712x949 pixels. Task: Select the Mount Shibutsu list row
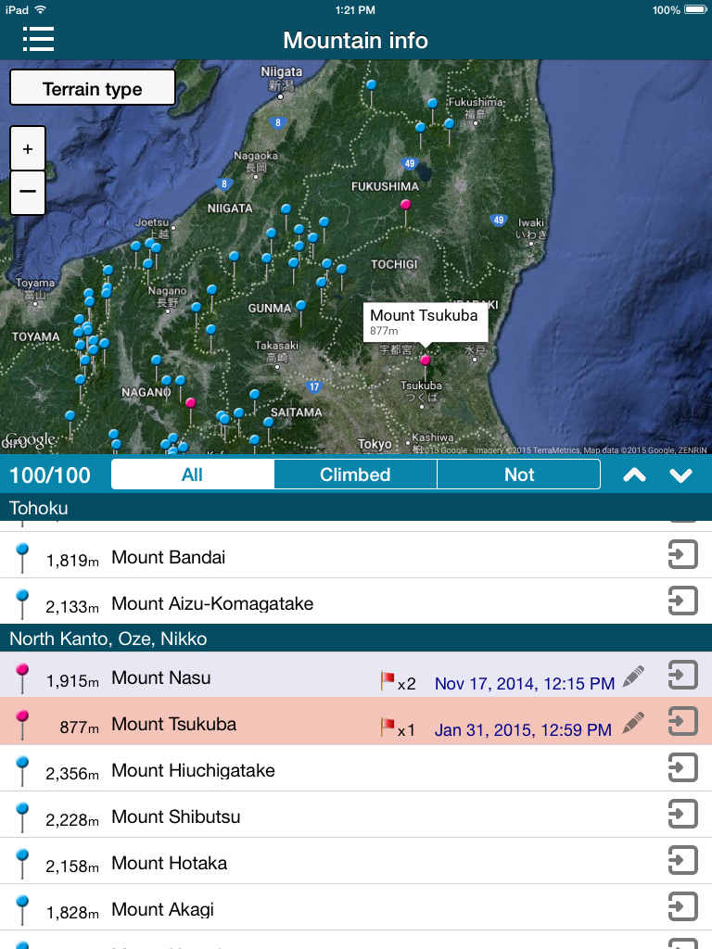(356, 815)
